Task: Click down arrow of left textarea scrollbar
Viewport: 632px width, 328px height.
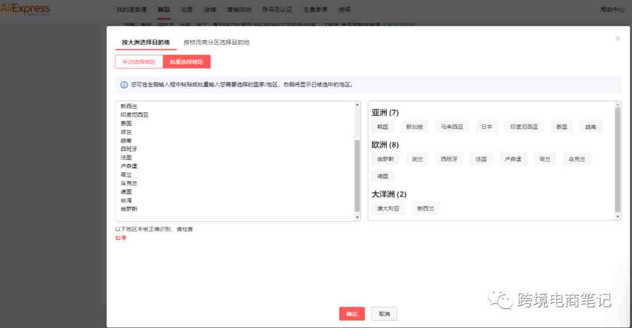Action: [x=357, y=217]
